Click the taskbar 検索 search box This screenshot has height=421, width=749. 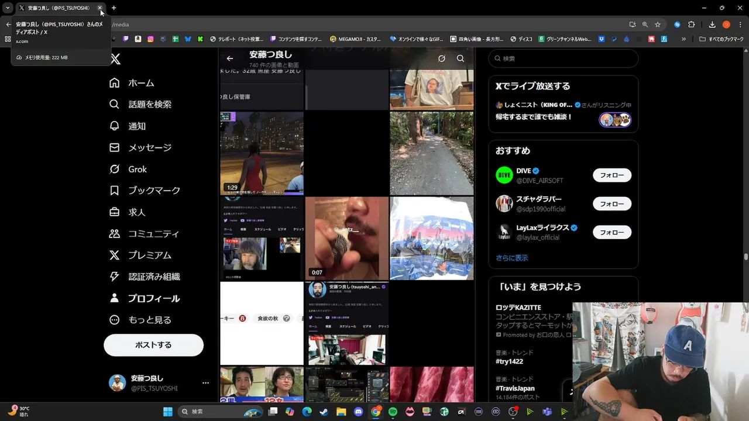pyautogui.click(x=221, y=412)
